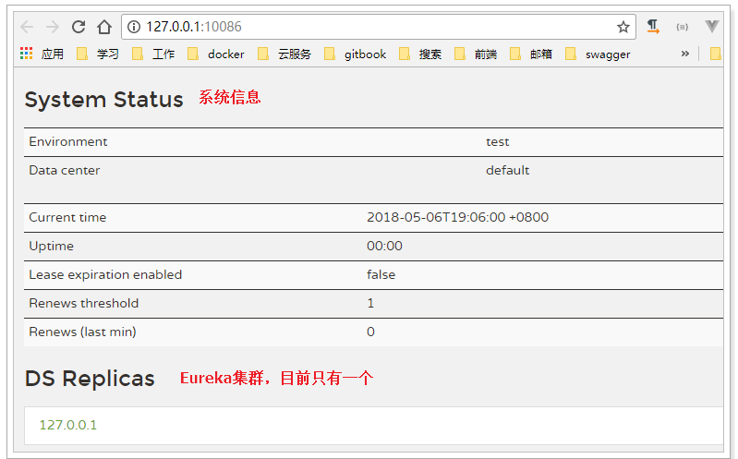This screenshot has height=459, width=738.
Task: Open the 应用 apps grid shortcut
Action: [42, 54]
